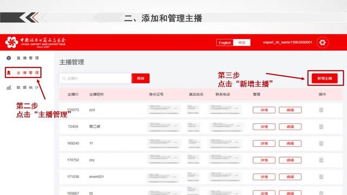Screen dimensions: 347x195
Task: Focus the host ID search field
Action: click(95, 78)
